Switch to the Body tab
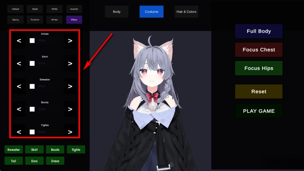304x171 pixels. tap(116, 12)
